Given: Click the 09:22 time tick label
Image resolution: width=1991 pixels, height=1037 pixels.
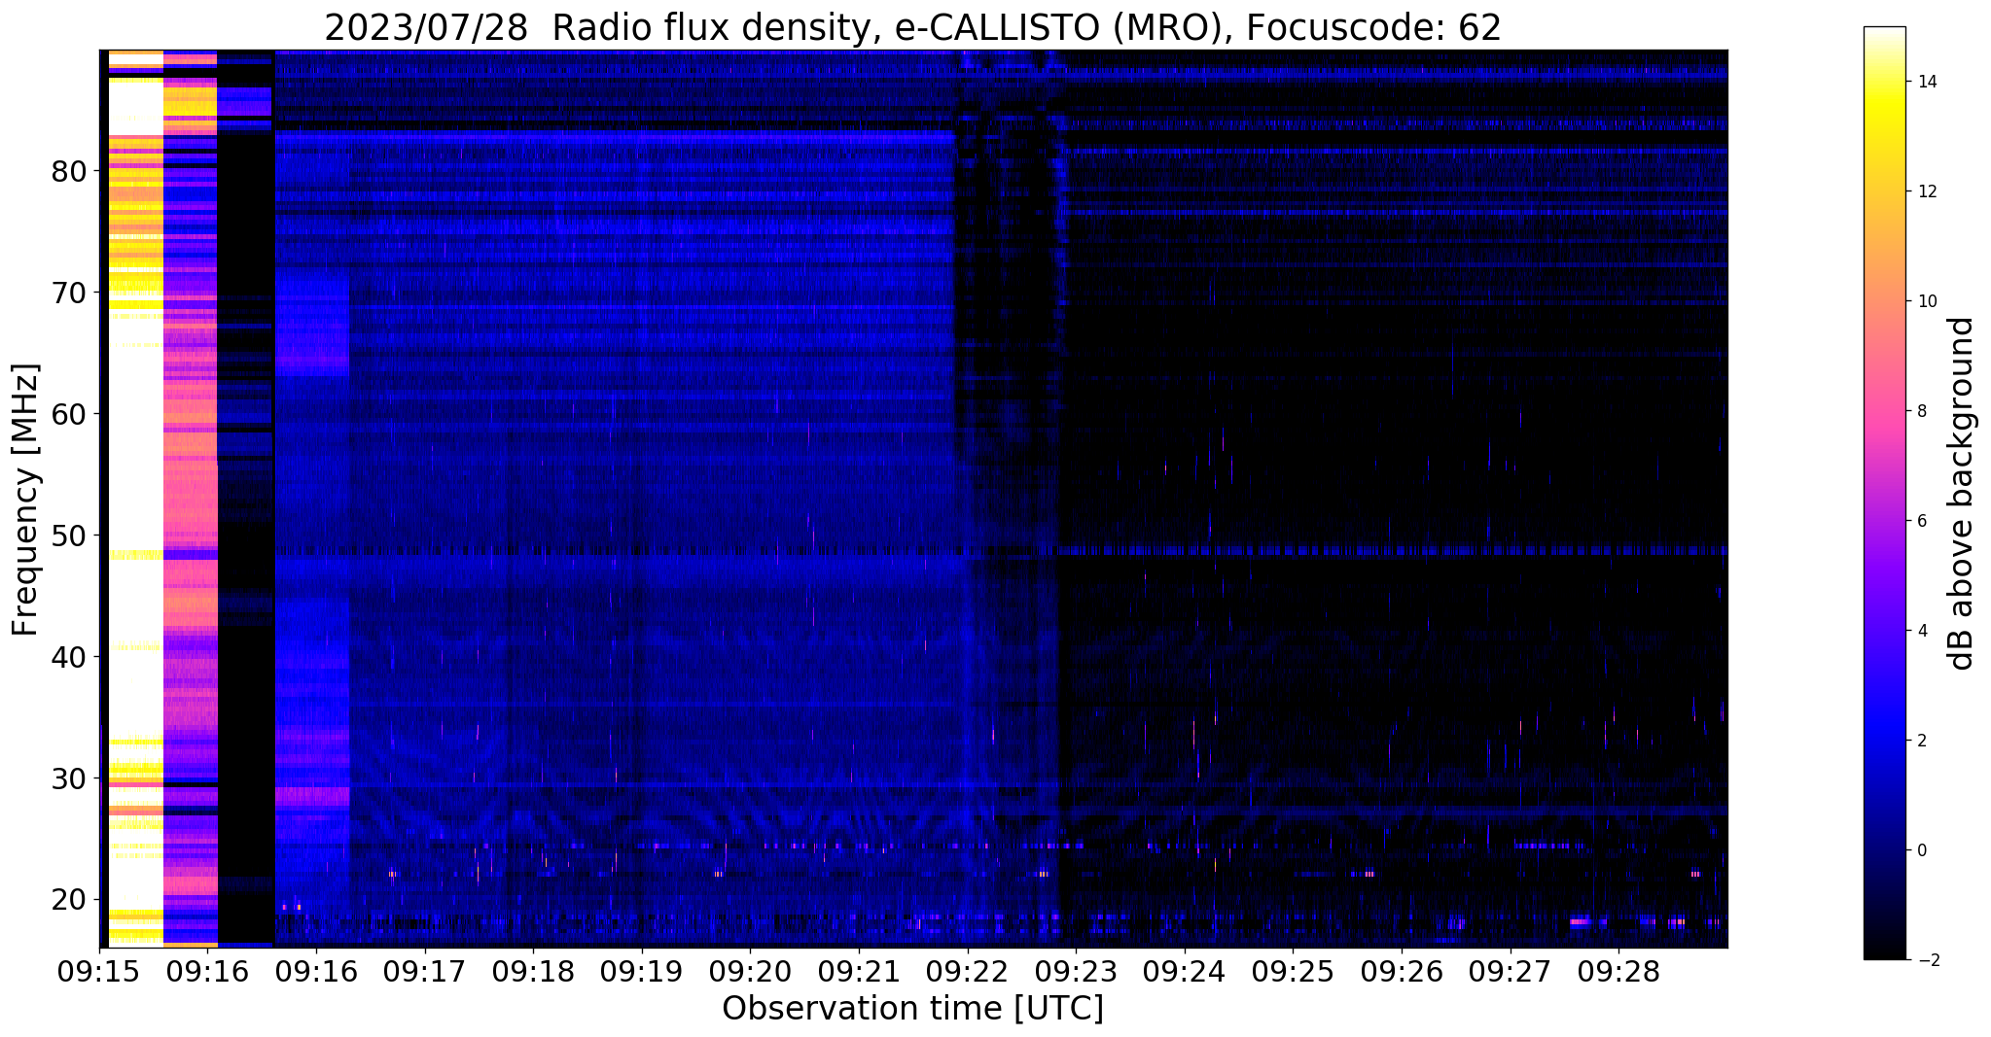Looking at the screenshot, I should coord(967,973).
